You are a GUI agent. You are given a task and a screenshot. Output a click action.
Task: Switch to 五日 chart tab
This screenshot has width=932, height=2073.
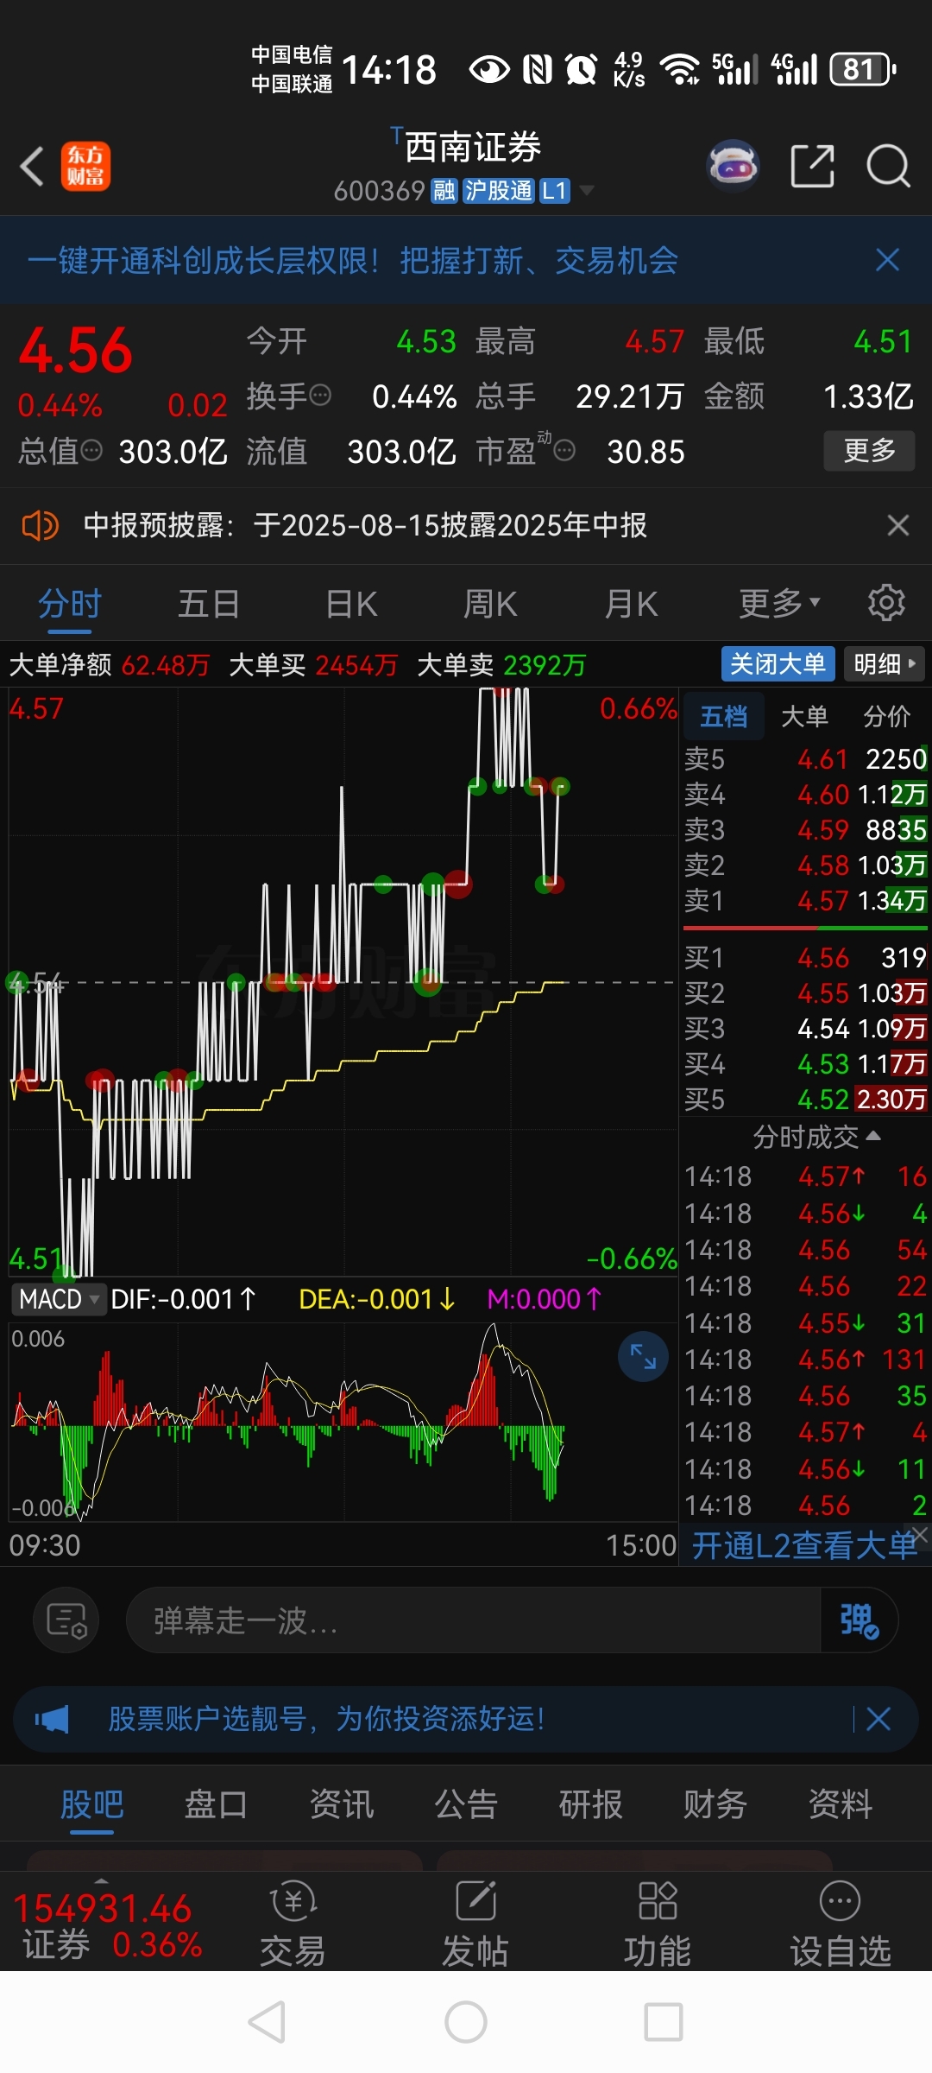tap(208, 603)
